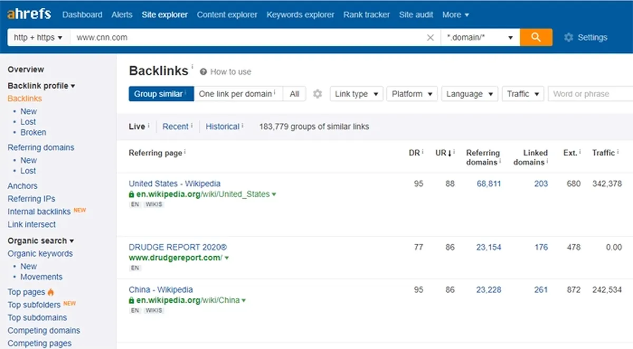Click linked domains value 176
The image size is (633, 349).
[541, 247]
